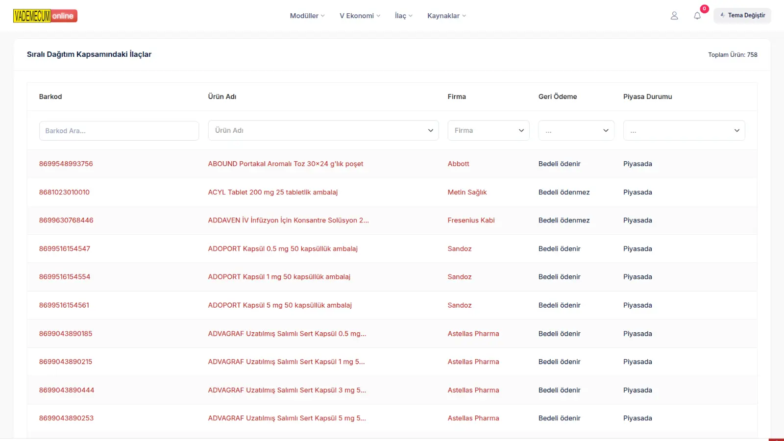Open ADVAGRAF Sert Kapsül 3 mg link
Screen dimensions: 784x441
click(287, 390)
